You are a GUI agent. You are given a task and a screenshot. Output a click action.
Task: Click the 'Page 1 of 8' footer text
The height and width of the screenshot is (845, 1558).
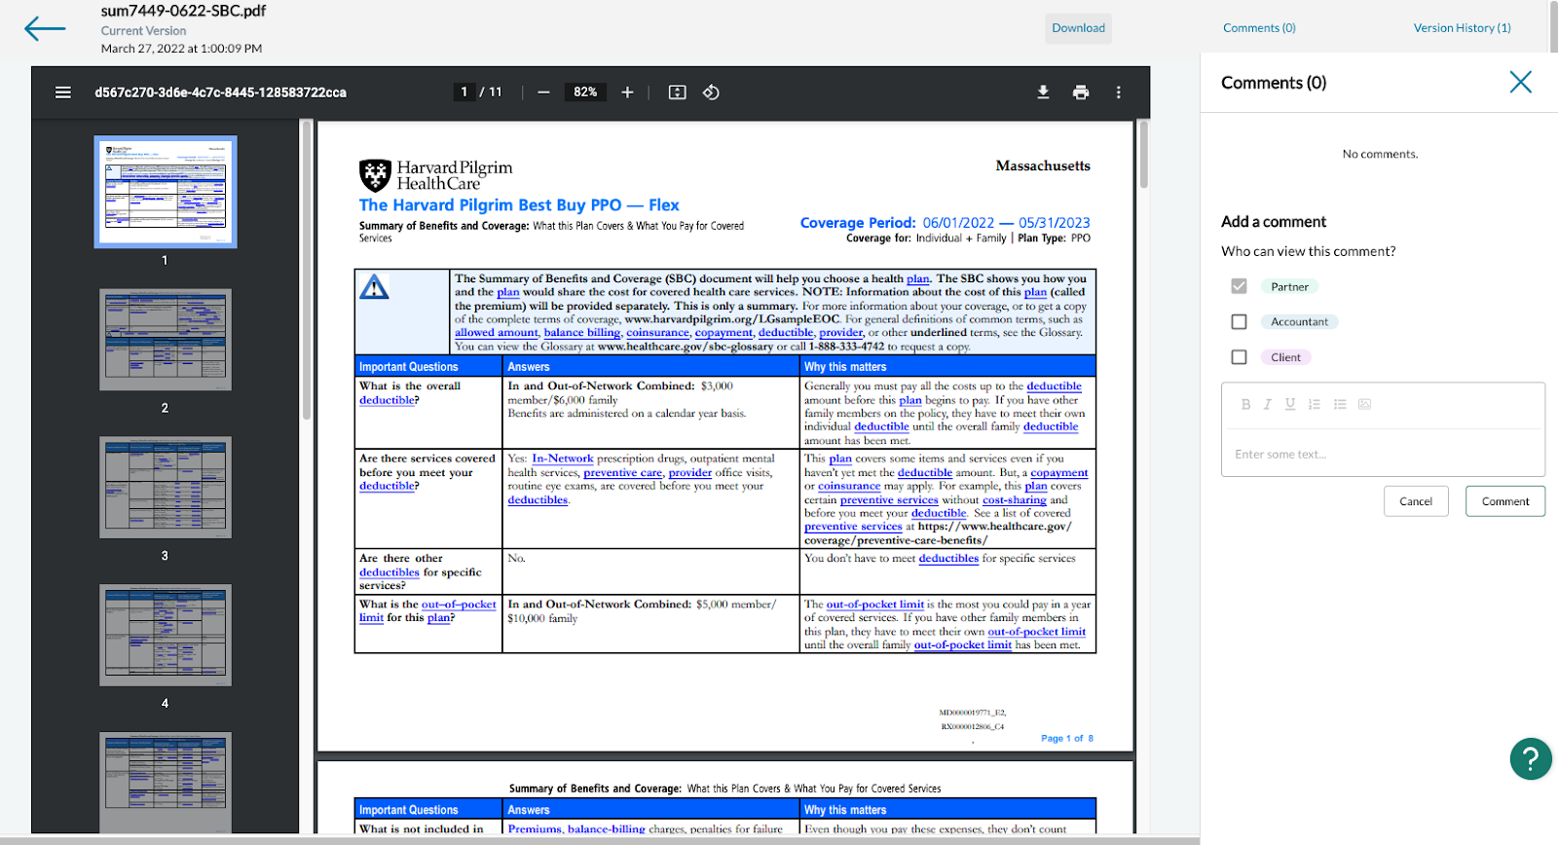[1066, 739]
